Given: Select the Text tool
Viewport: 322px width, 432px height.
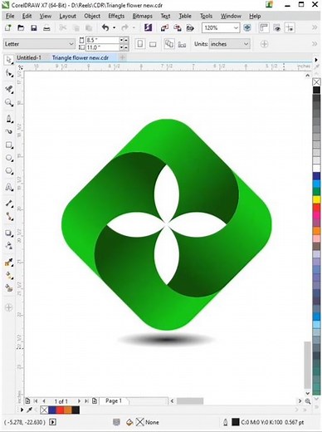Looking at the screenshot, I should click(x=9, y=187).
